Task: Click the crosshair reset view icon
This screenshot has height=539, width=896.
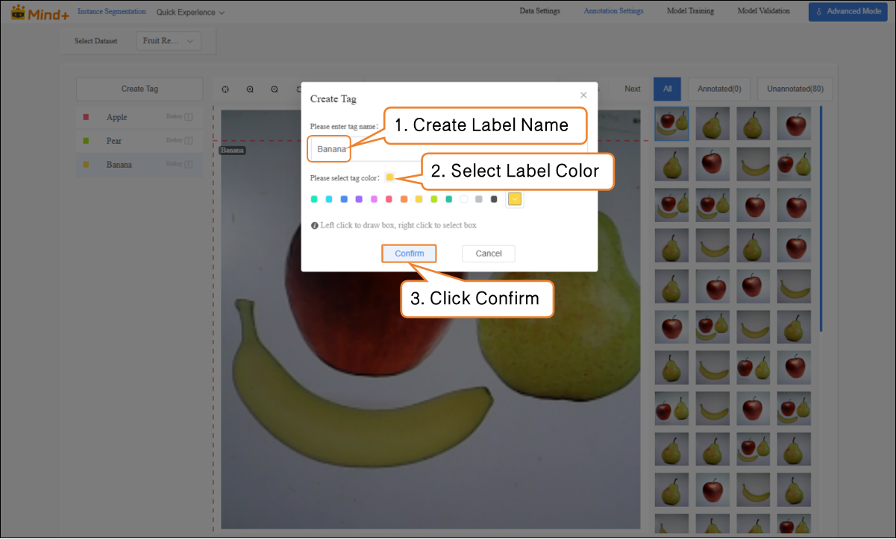Action: pyautogui.click(x=225, y=89)
